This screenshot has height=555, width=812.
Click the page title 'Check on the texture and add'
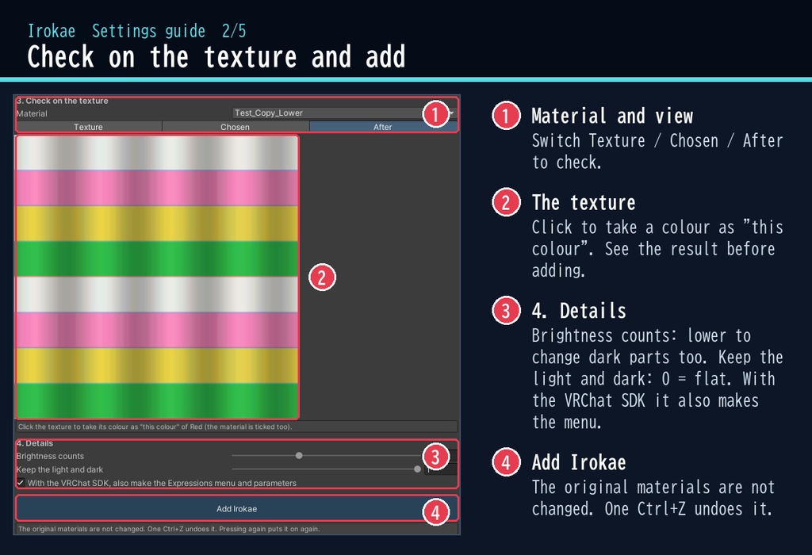(x=216, y=56)
